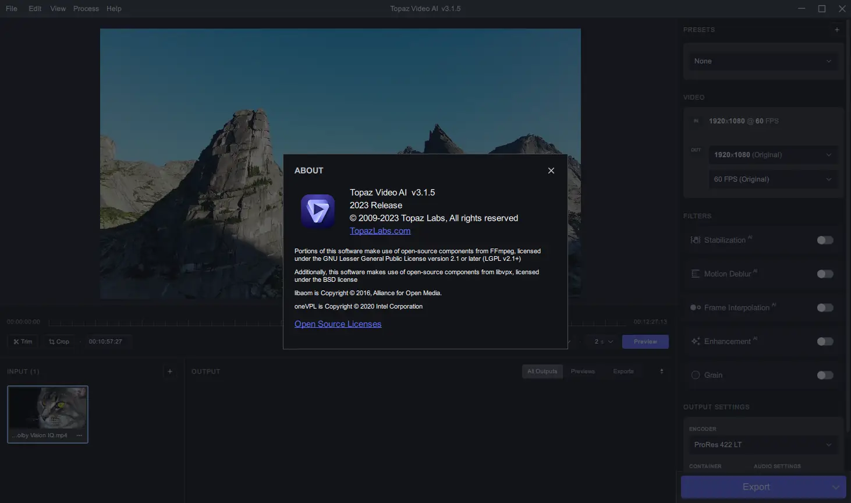Image resolution: width=851 pixels, height=503 pixels.
Task: Open the Open Source Licenses link
Action: click(x=338, y=324)
